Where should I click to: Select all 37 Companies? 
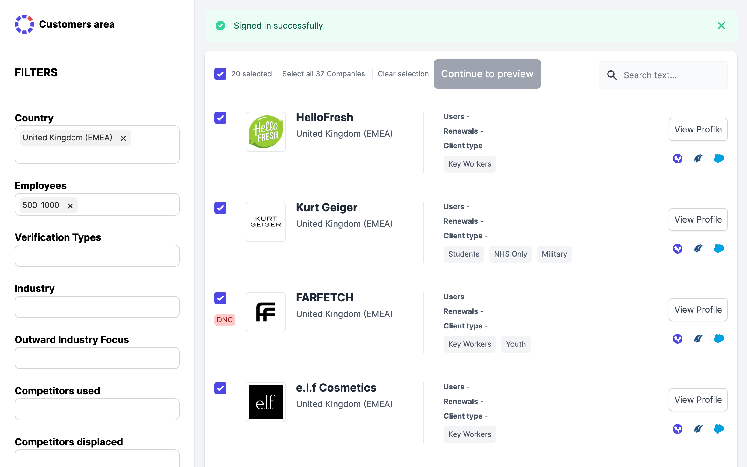coord(323,74)
